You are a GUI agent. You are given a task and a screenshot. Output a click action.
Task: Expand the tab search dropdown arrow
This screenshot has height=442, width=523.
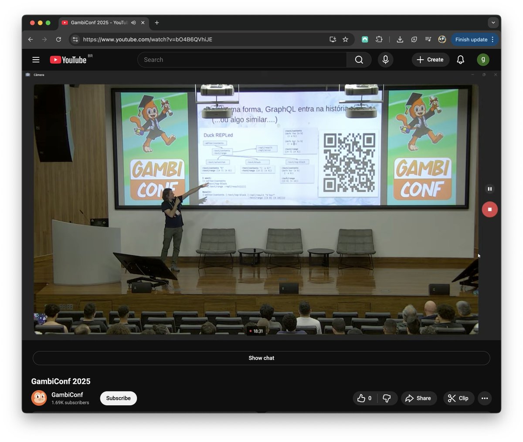pos(493,23)
